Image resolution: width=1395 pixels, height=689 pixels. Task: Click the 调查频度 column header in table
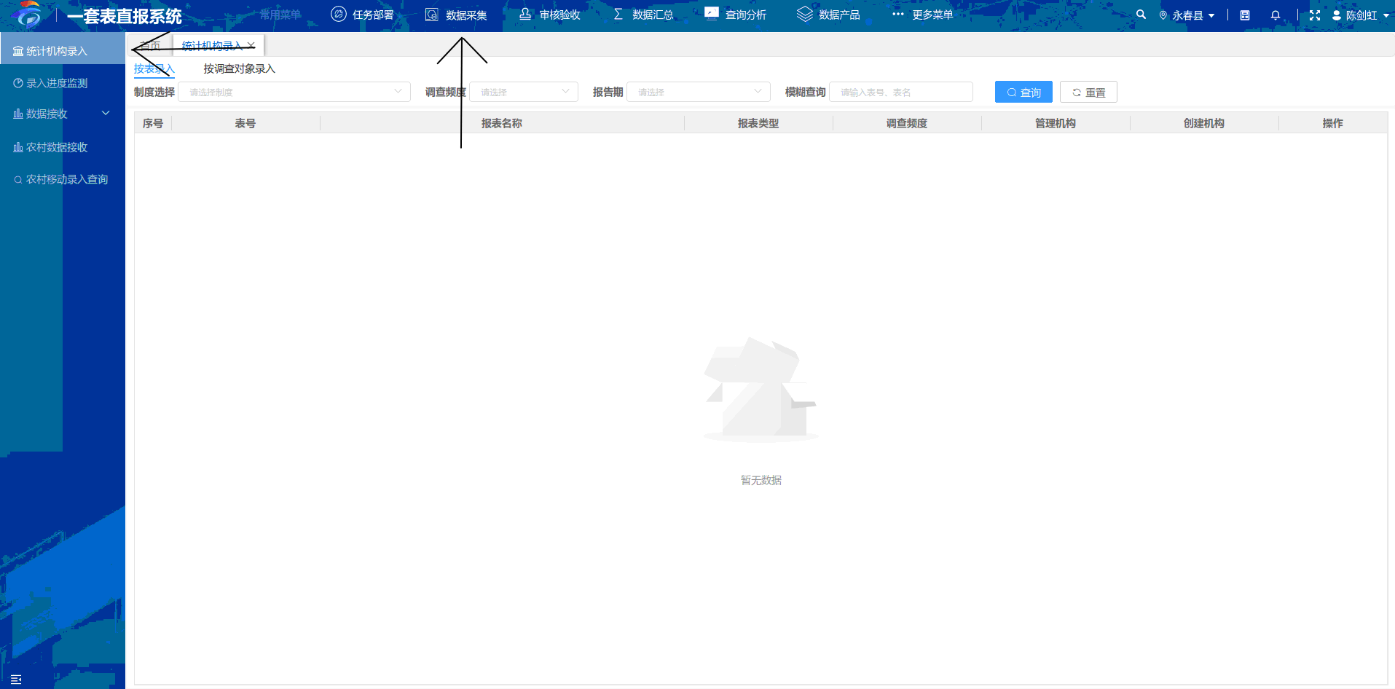coord(907,123)
